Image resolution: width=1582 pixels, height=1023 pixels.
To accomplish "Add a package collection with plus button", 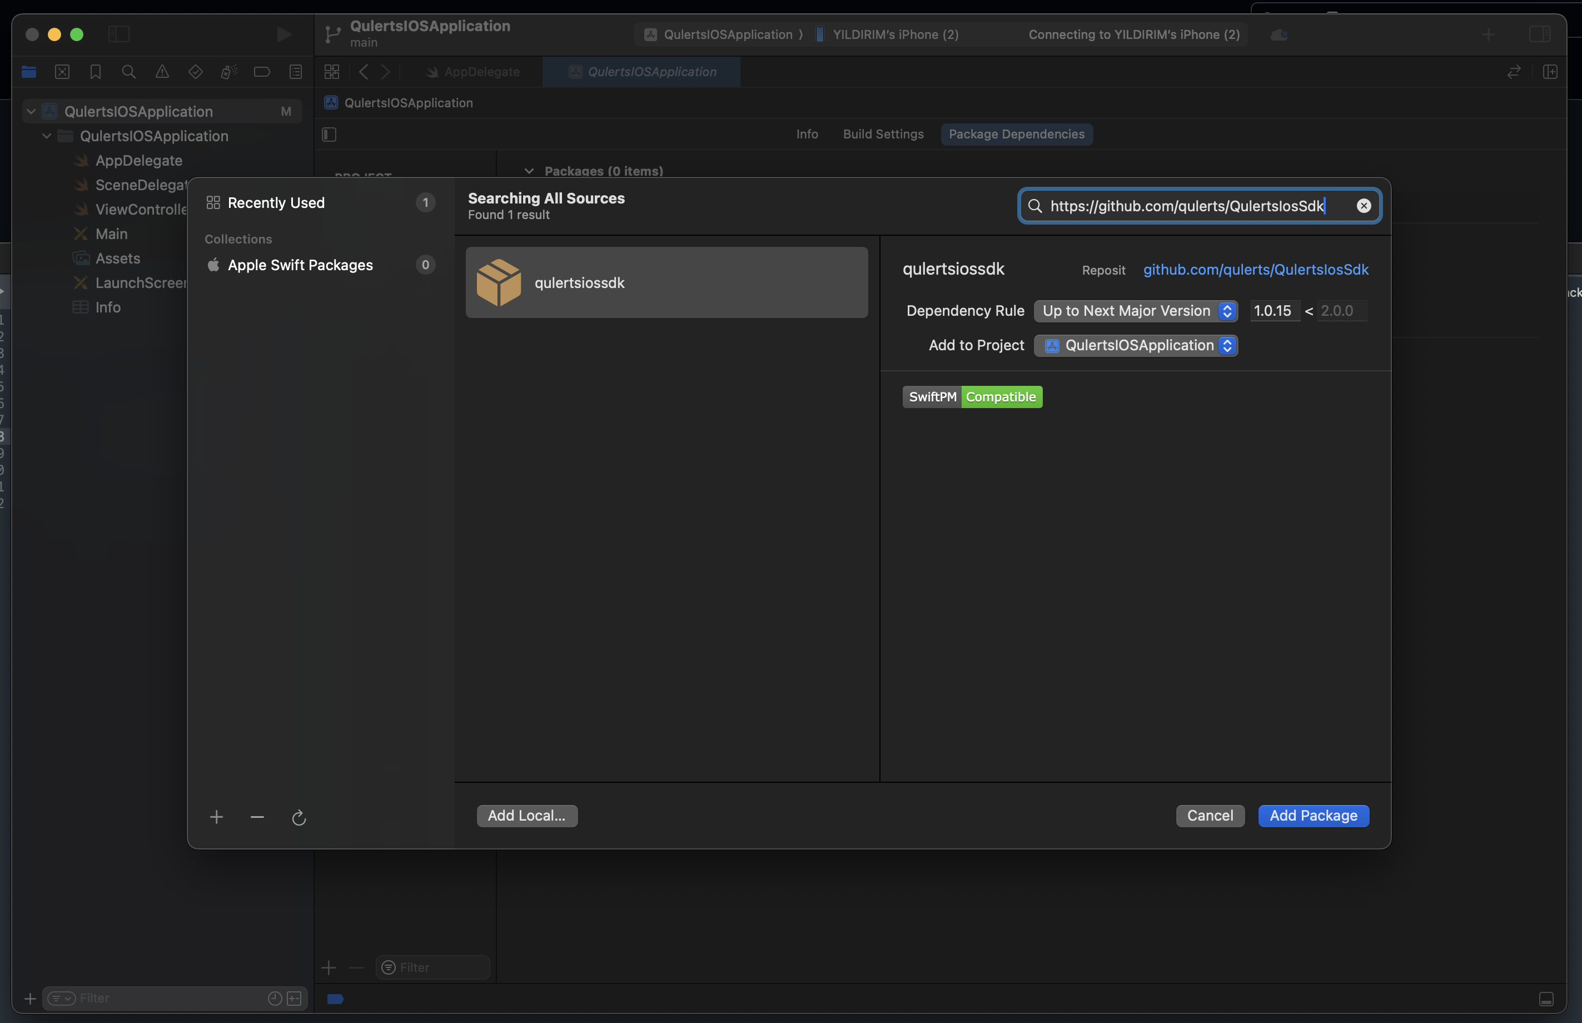I will point(217,816).
